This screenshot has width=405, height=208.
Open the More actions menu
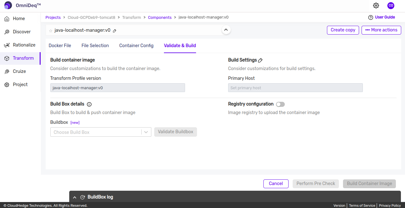point(381,30)
